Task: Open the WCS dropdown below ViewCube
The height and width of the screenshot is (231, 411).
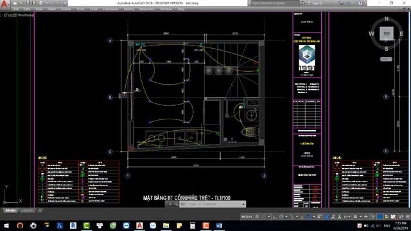Action: pos(386,59)
